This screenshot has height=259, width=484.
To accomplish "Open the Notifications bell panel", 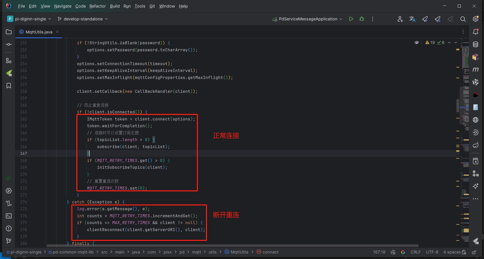I will click(475, 32).
